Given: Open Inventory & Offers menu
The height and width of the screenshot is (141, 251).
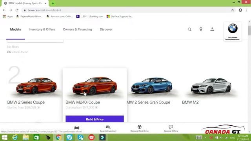Looking at the screenshot, I should [x=42, y=29].
